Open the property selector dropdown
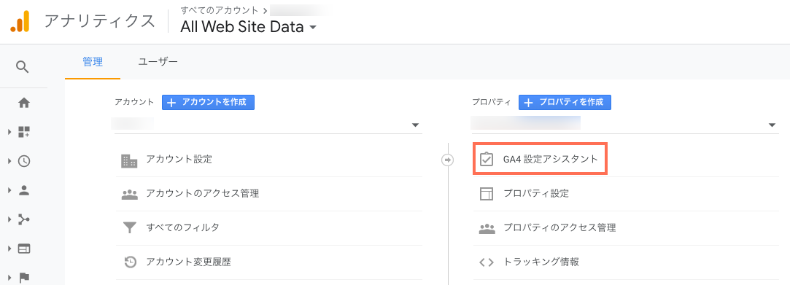 click(x=624, y=125)
